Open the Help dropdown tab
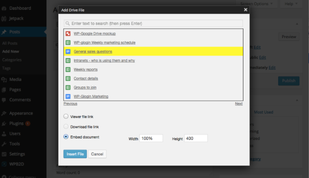The width and height of the screenshot is (309, 178). [291, 4]
